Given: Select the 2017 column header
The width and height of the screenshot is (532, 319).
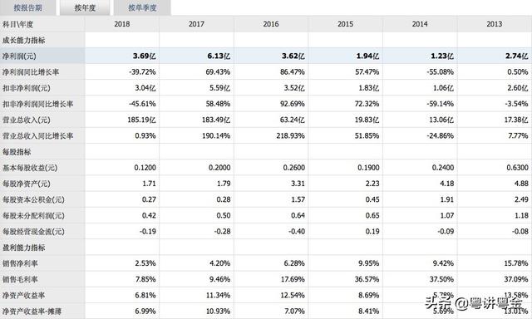Looking at the screenshot, I should click(x=196, y=24).
